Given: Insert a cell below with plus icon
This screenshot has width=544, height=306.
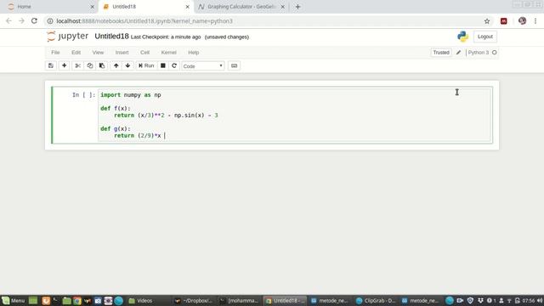Looking at the screenshot, I should coord(65,65).
